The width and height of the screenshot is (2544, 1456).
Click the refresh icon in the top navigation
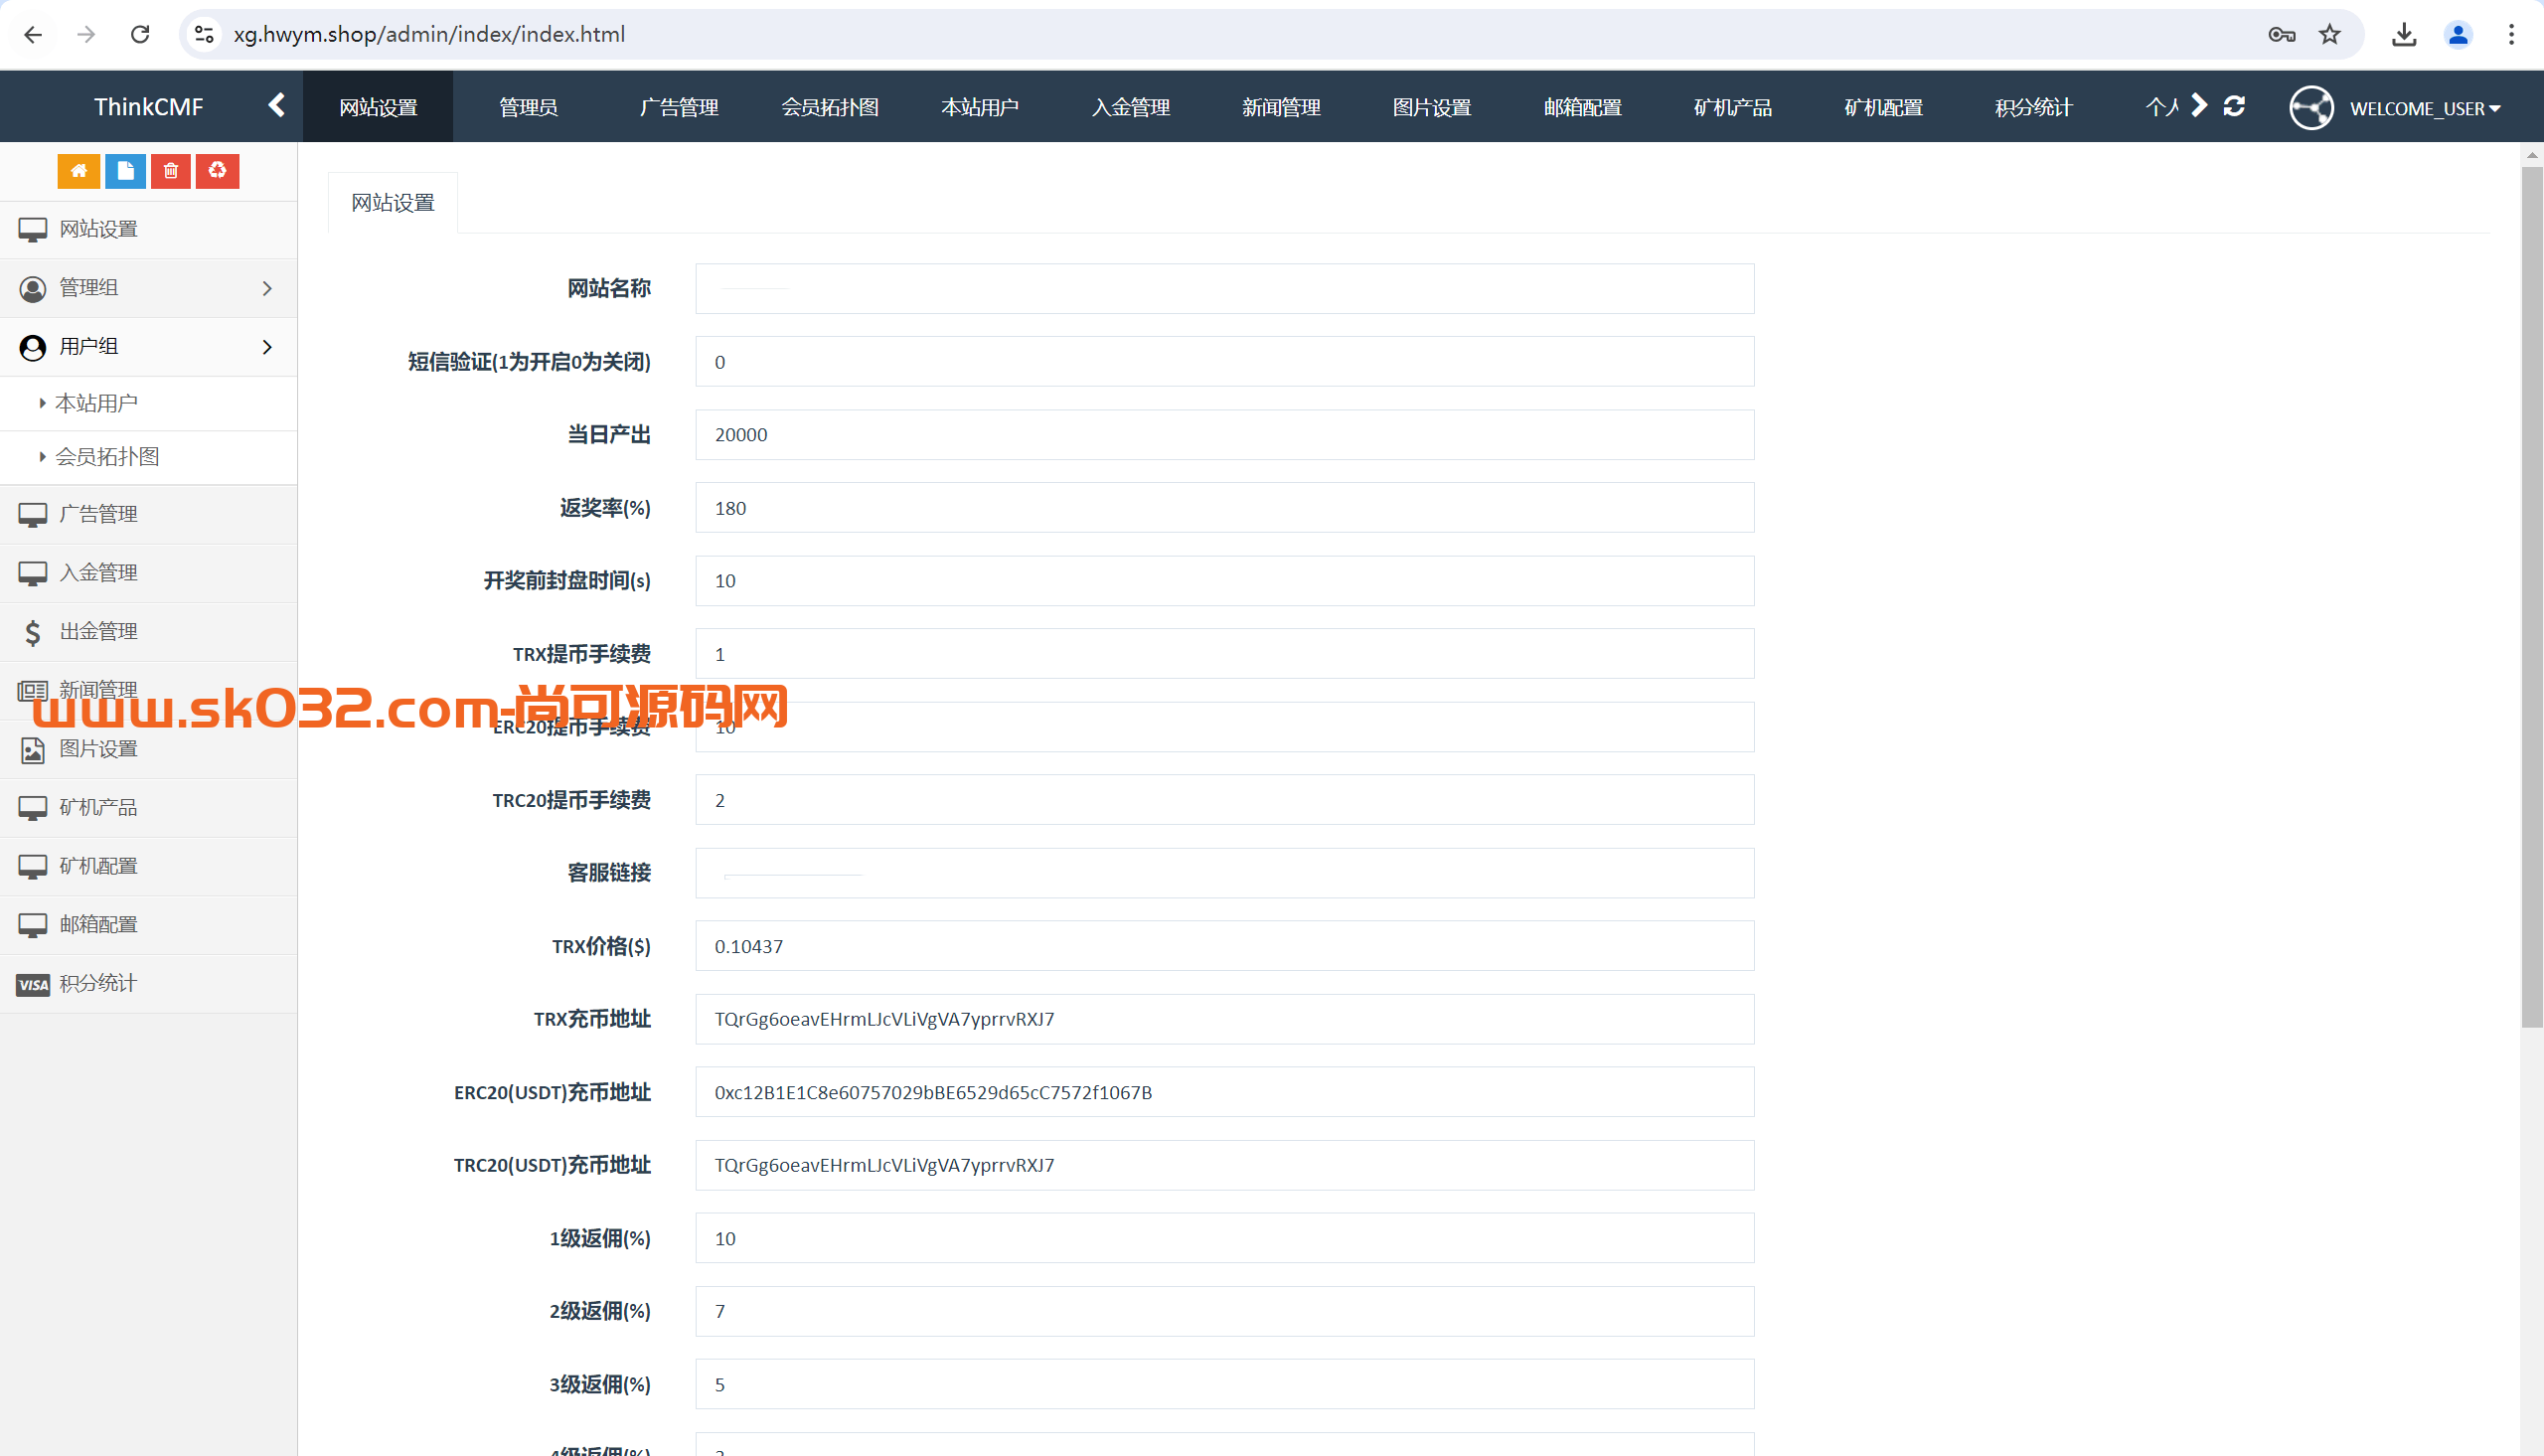[x=2234, y=106]
